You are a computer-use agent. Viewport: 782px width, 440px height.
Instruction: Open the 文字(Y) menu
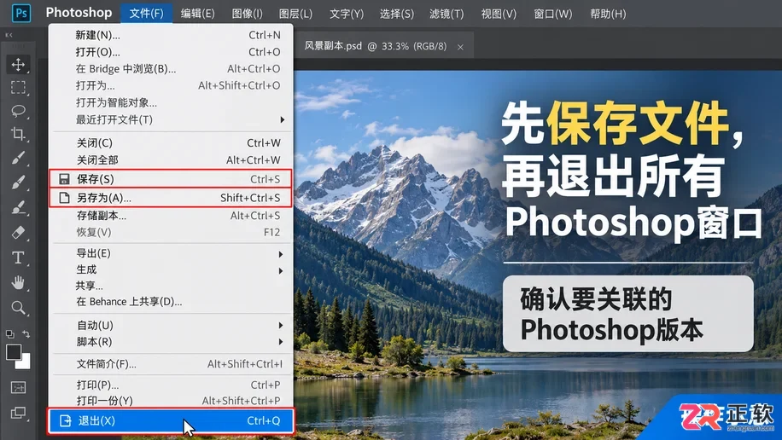(347, 14)
